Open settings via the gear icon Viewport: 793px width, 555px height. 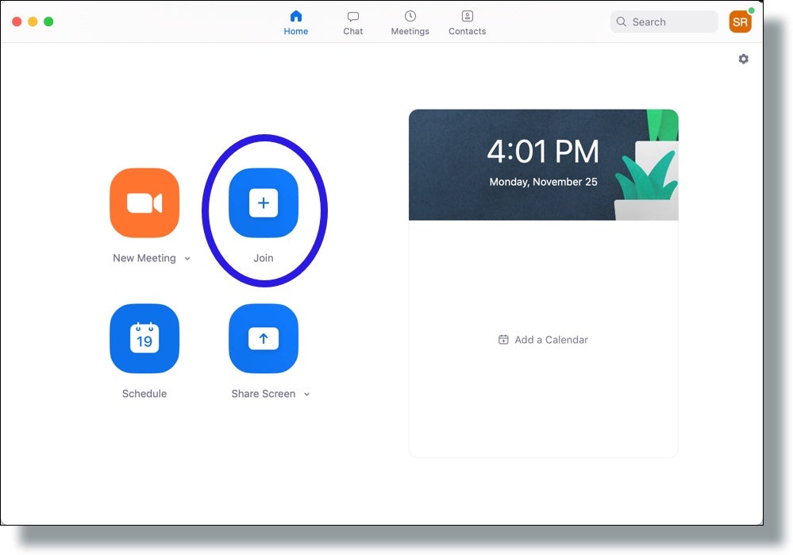743,59
